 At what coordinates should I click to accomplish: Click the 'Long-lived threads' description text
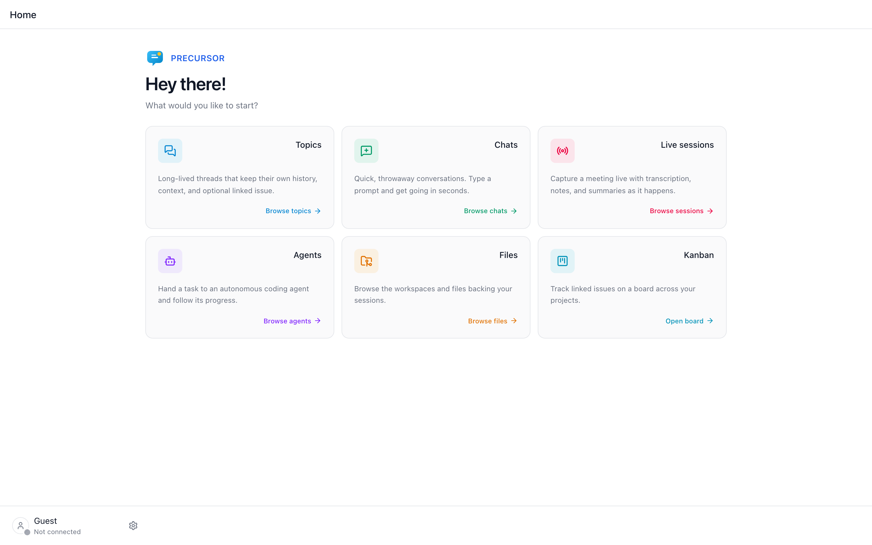[238, 185]
